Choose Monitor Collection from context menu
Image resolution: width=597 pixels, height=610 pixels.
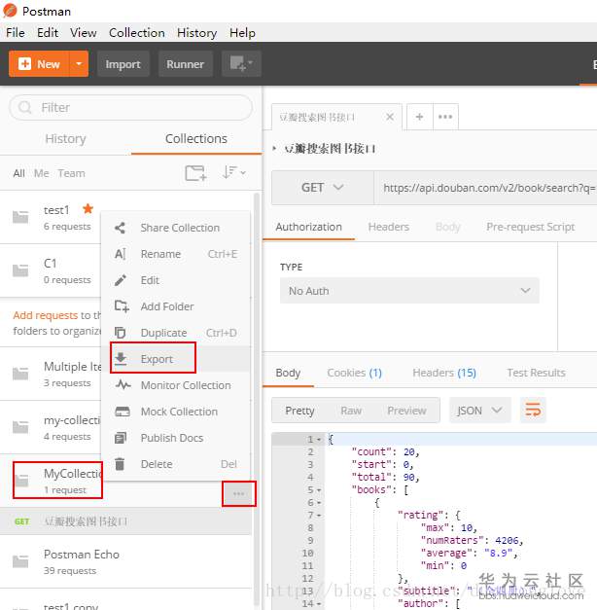tap(176, 385)
